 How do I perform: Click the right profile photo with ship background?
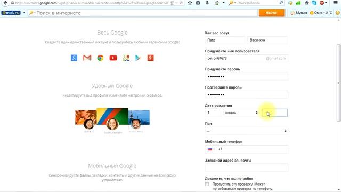139,119
